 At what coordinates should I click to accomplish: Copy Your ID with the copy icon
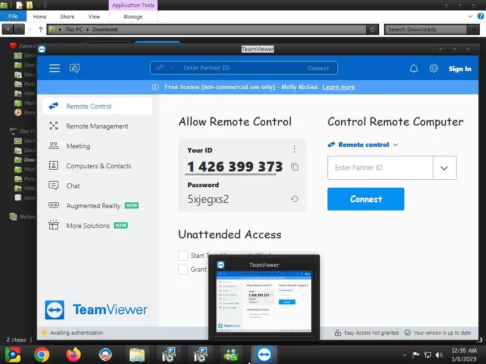(x=295, y=167)
